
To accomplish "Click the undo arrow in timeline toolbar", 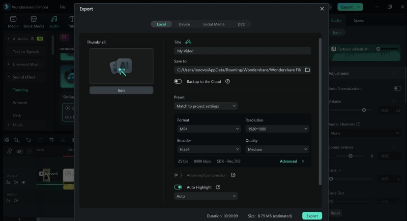I will [x=28, y=140].
